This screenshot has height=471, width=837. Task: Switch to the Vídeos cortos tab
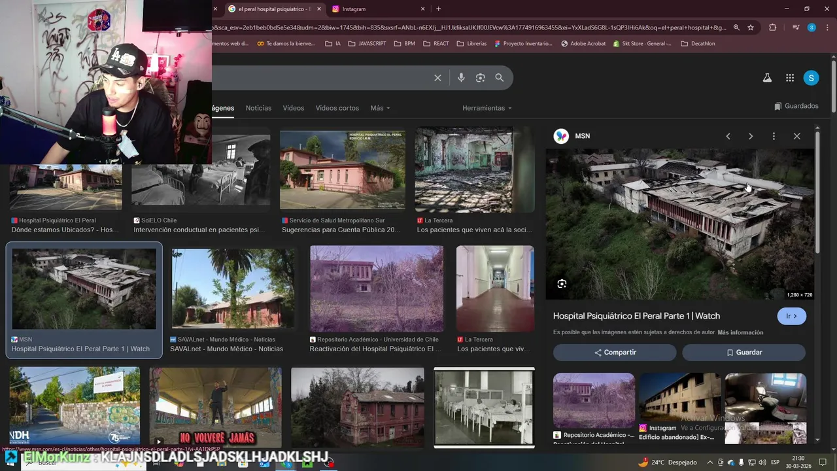click(337, 108)
